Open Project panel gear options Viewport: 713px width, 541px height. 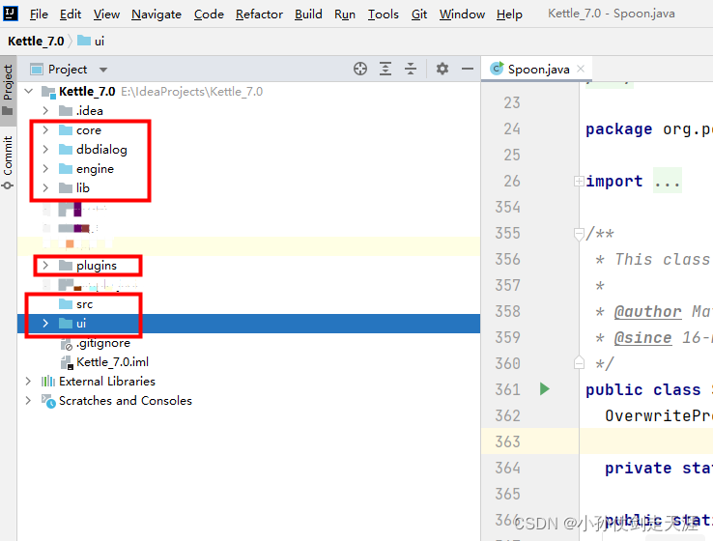442,70
